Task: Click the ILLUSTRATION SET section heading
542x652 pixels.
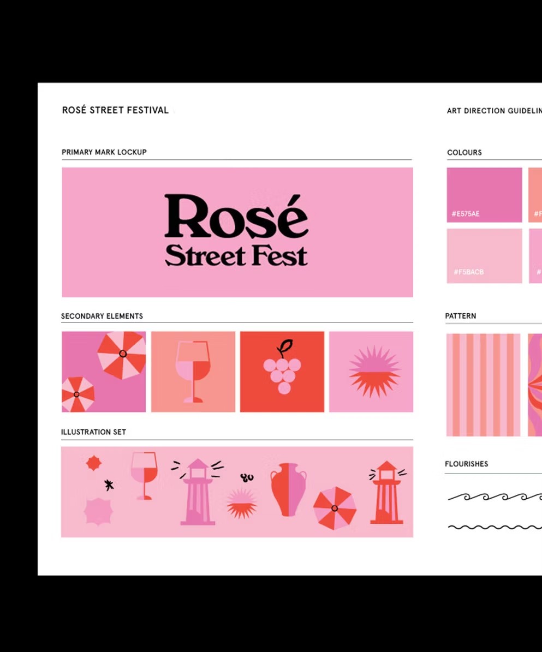Action: (94, 432)
